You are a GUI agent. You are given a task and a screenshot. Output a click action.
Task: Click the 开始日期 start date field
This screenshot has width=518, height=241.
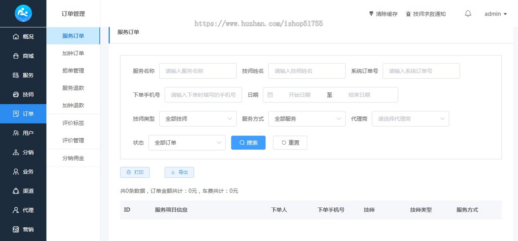point(300,95)
